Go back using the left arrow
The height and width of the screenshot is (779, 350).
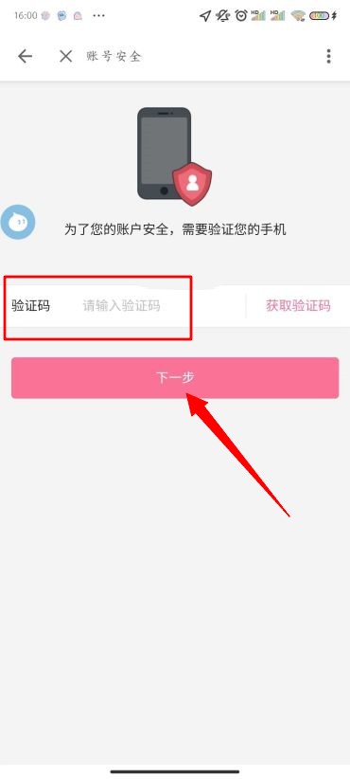tap(25, 56)
